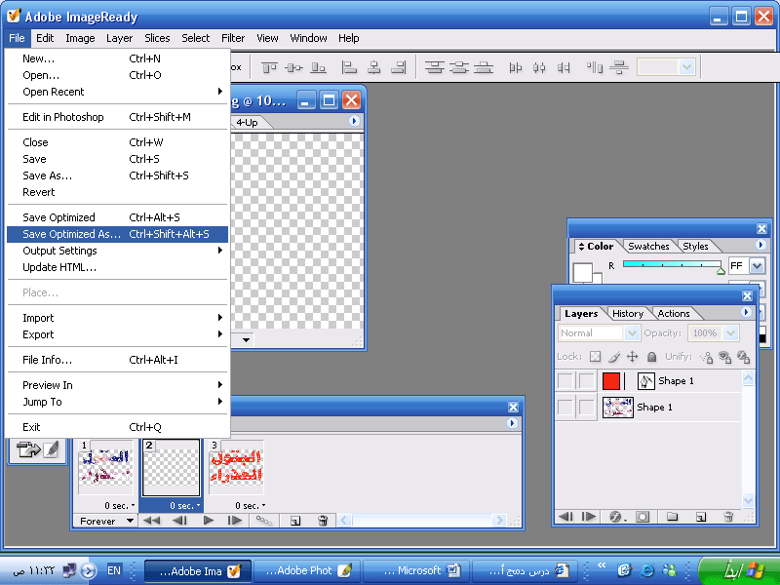Create a new layer set folder
Viewport: 780px width, 585px height.
click(x=672, y=517)
